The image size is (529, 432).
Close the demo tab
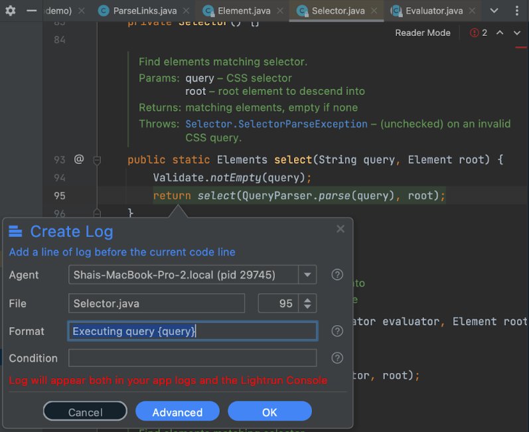(81, 11)
